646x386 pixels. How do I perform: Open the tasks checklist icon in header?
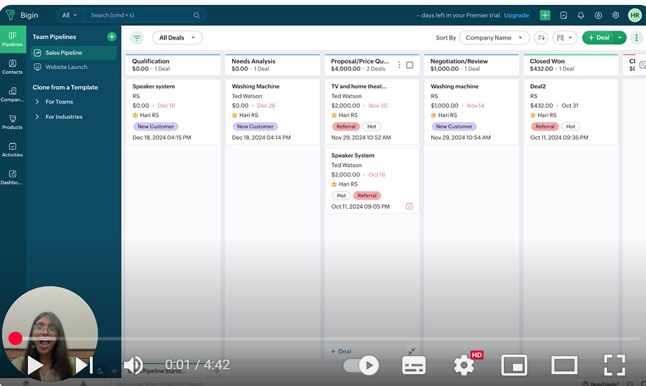point(564,15)
